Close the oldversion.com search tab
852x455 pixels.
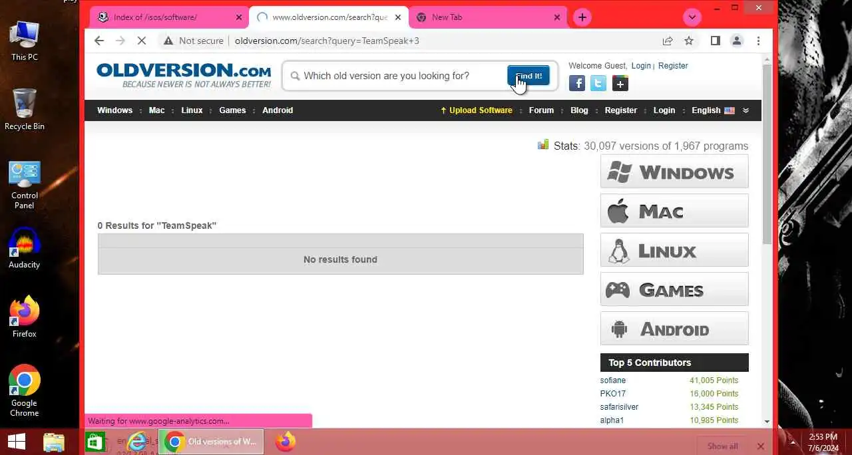pyautogui.click(x=398, y=17)
